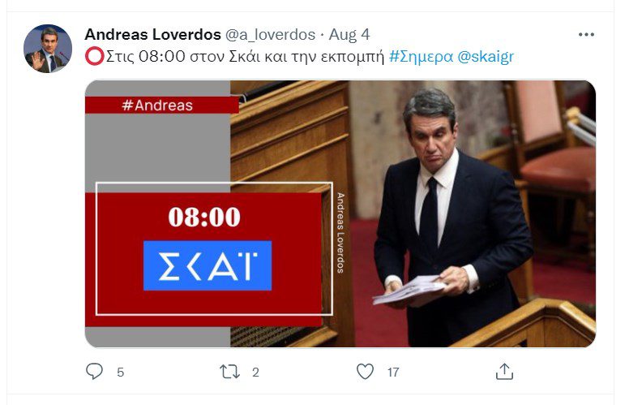Open the Andreas Loverdos profile avatar
This screenshot has height=405, width=642.
(48, 49)
